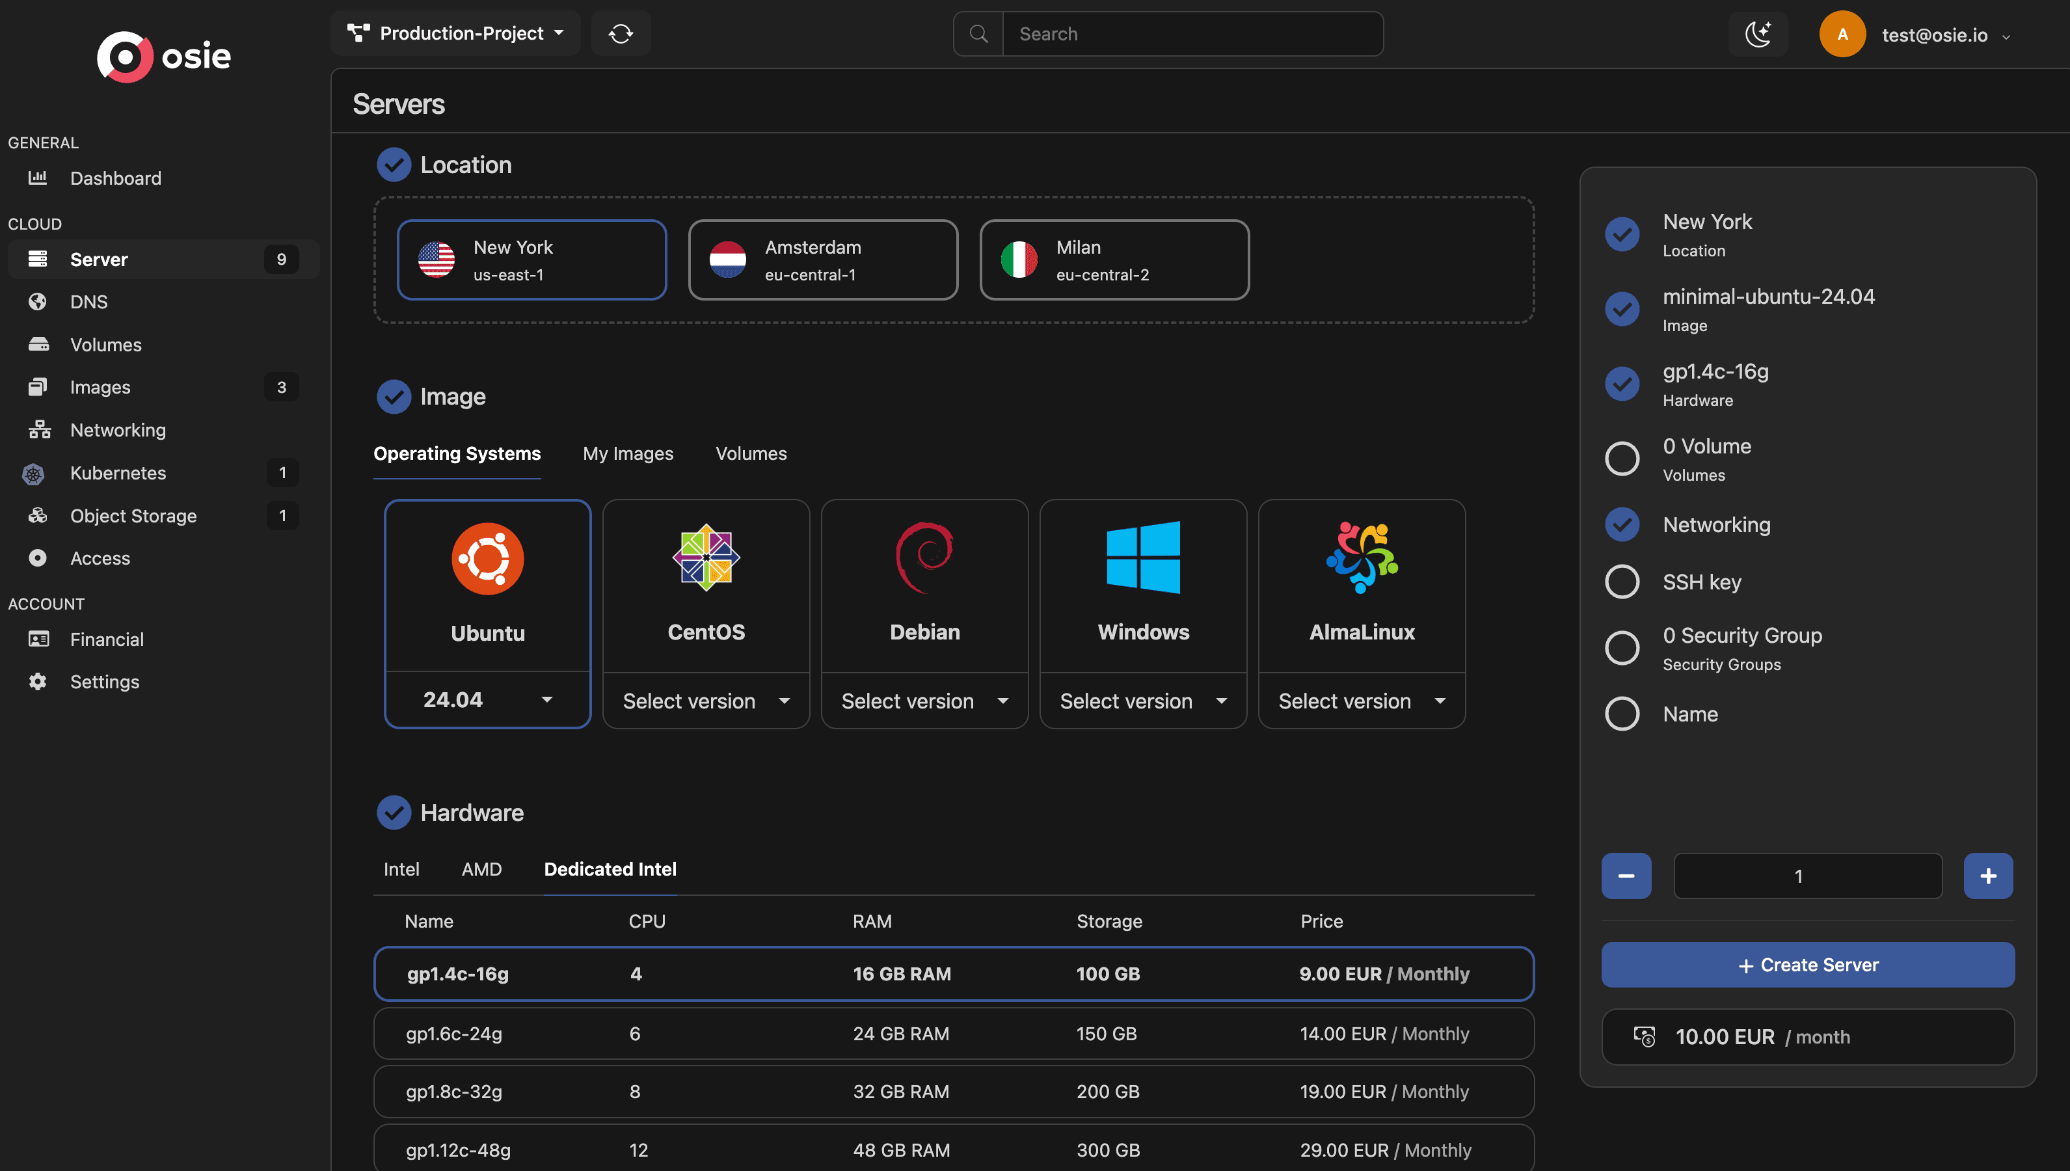Increase server count with the plus stepper
Viewport: 2070px width, 1171px height.
click(1988, 876)
